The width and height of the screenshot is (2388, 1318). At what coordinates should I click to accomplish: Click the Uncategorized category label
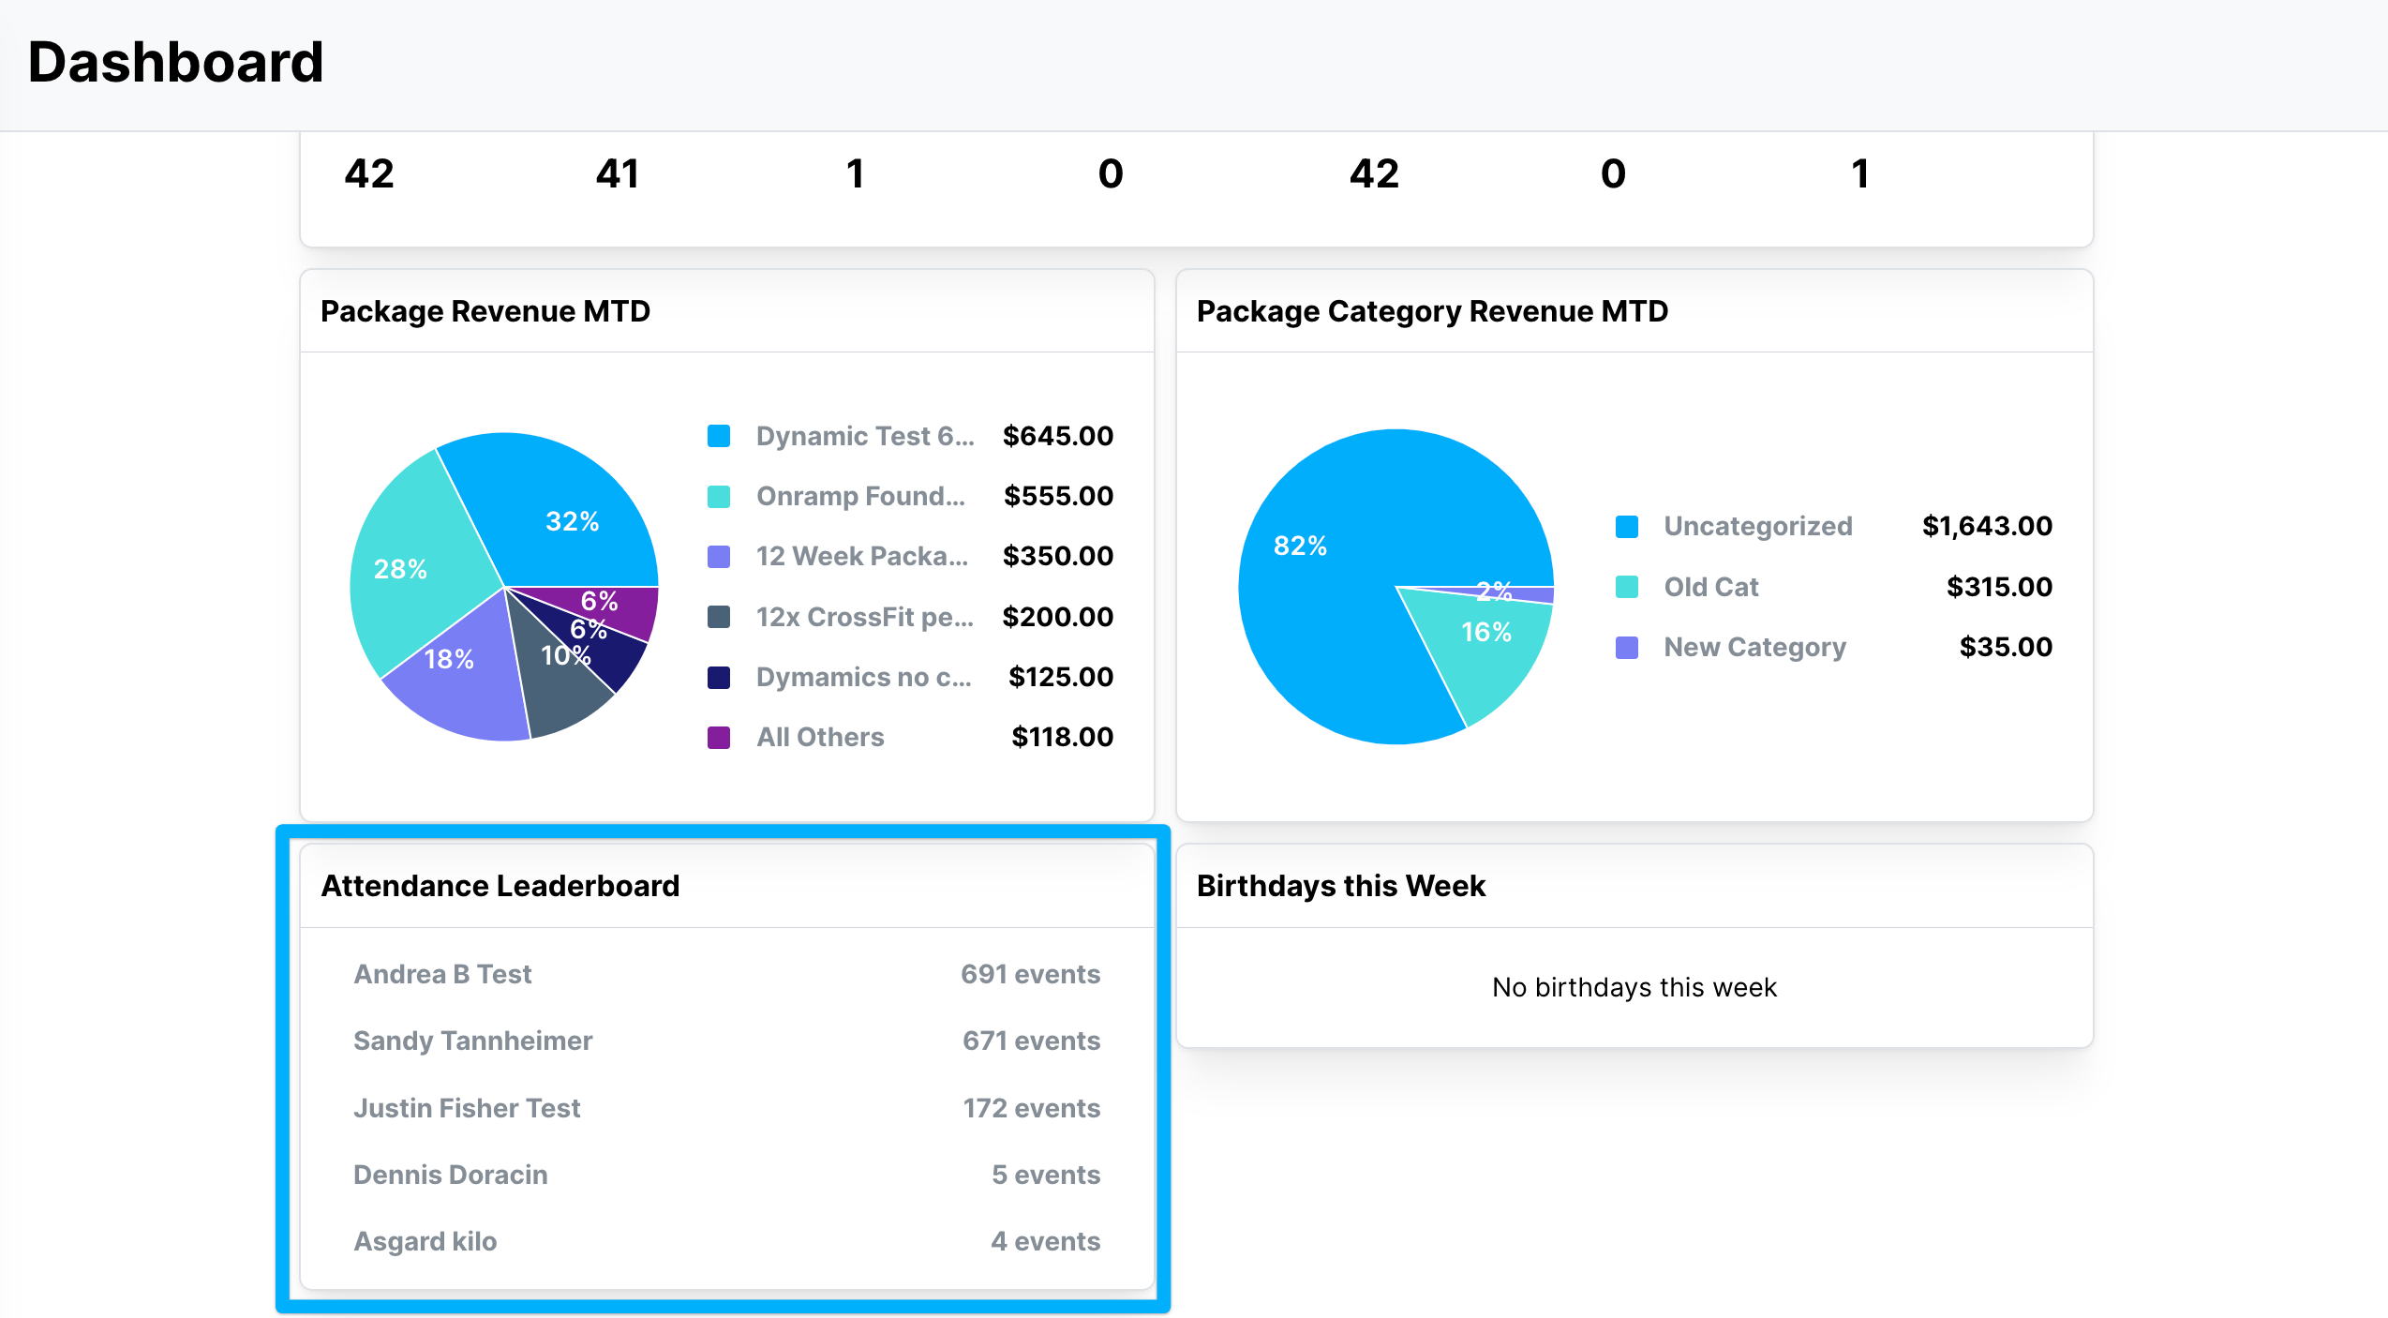[1758, 526]
